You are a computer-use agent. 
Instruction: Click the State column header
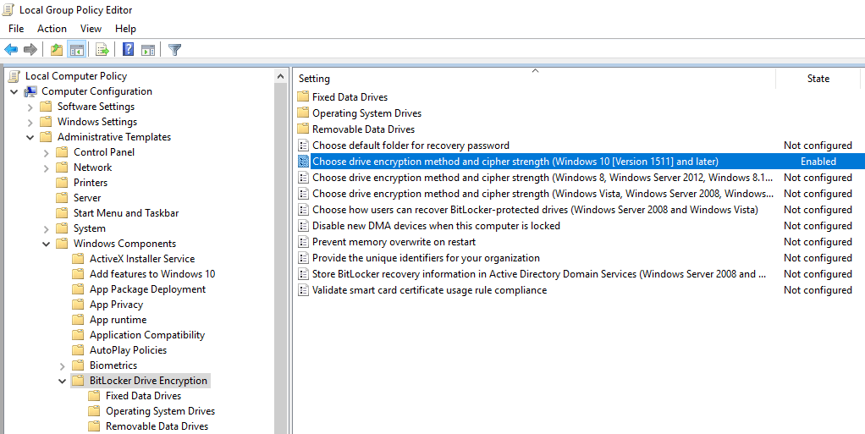click(x=818, y=79)
